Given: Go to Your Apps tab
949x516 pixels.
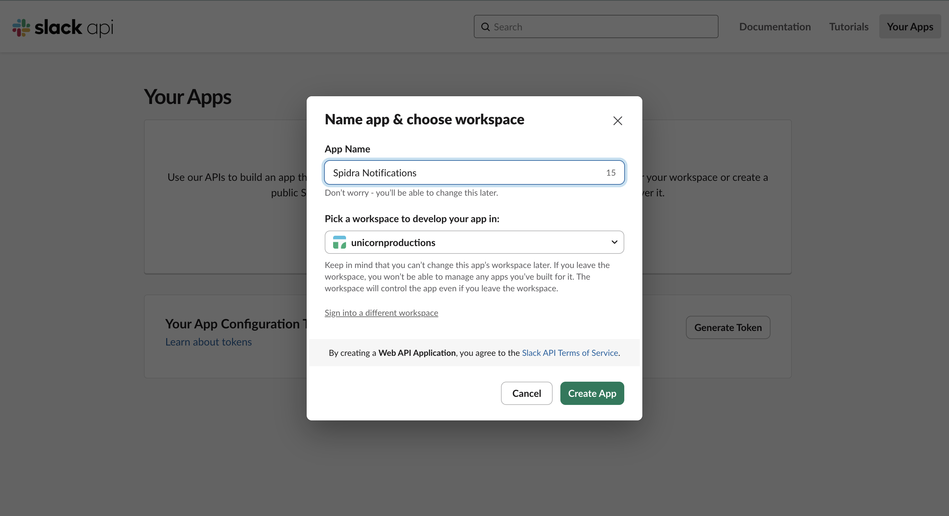Looking at the screenshot, I should pyautogui.click(x=910, y=26).
